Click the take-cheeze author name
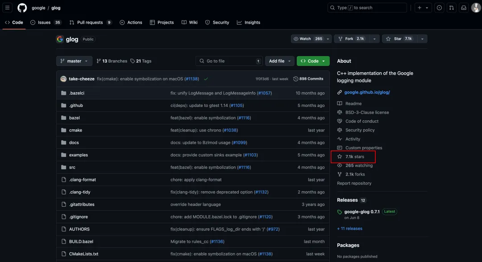The height and width of the screenshot is (262, 482). point(82,79)
